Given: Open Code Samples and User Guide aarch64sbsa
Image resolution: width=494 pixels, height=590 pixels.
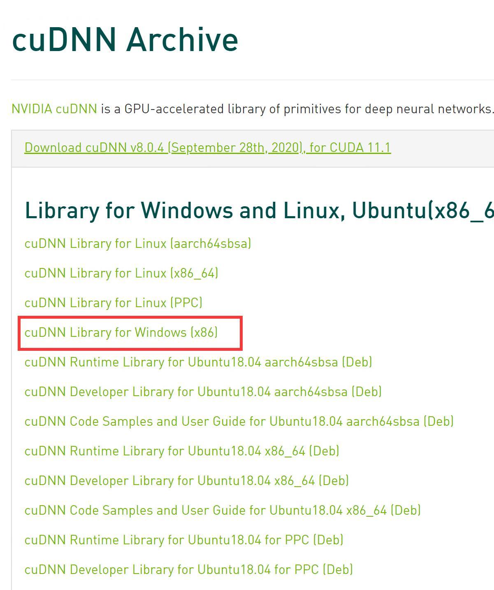Looking at the screenshot, I should (239, 421).
